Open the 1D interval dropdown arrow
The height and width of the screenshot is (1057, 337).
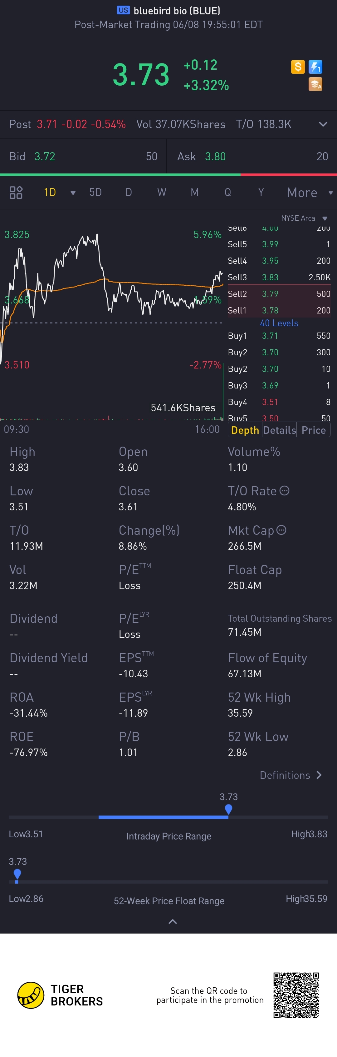tap(73, 193)
